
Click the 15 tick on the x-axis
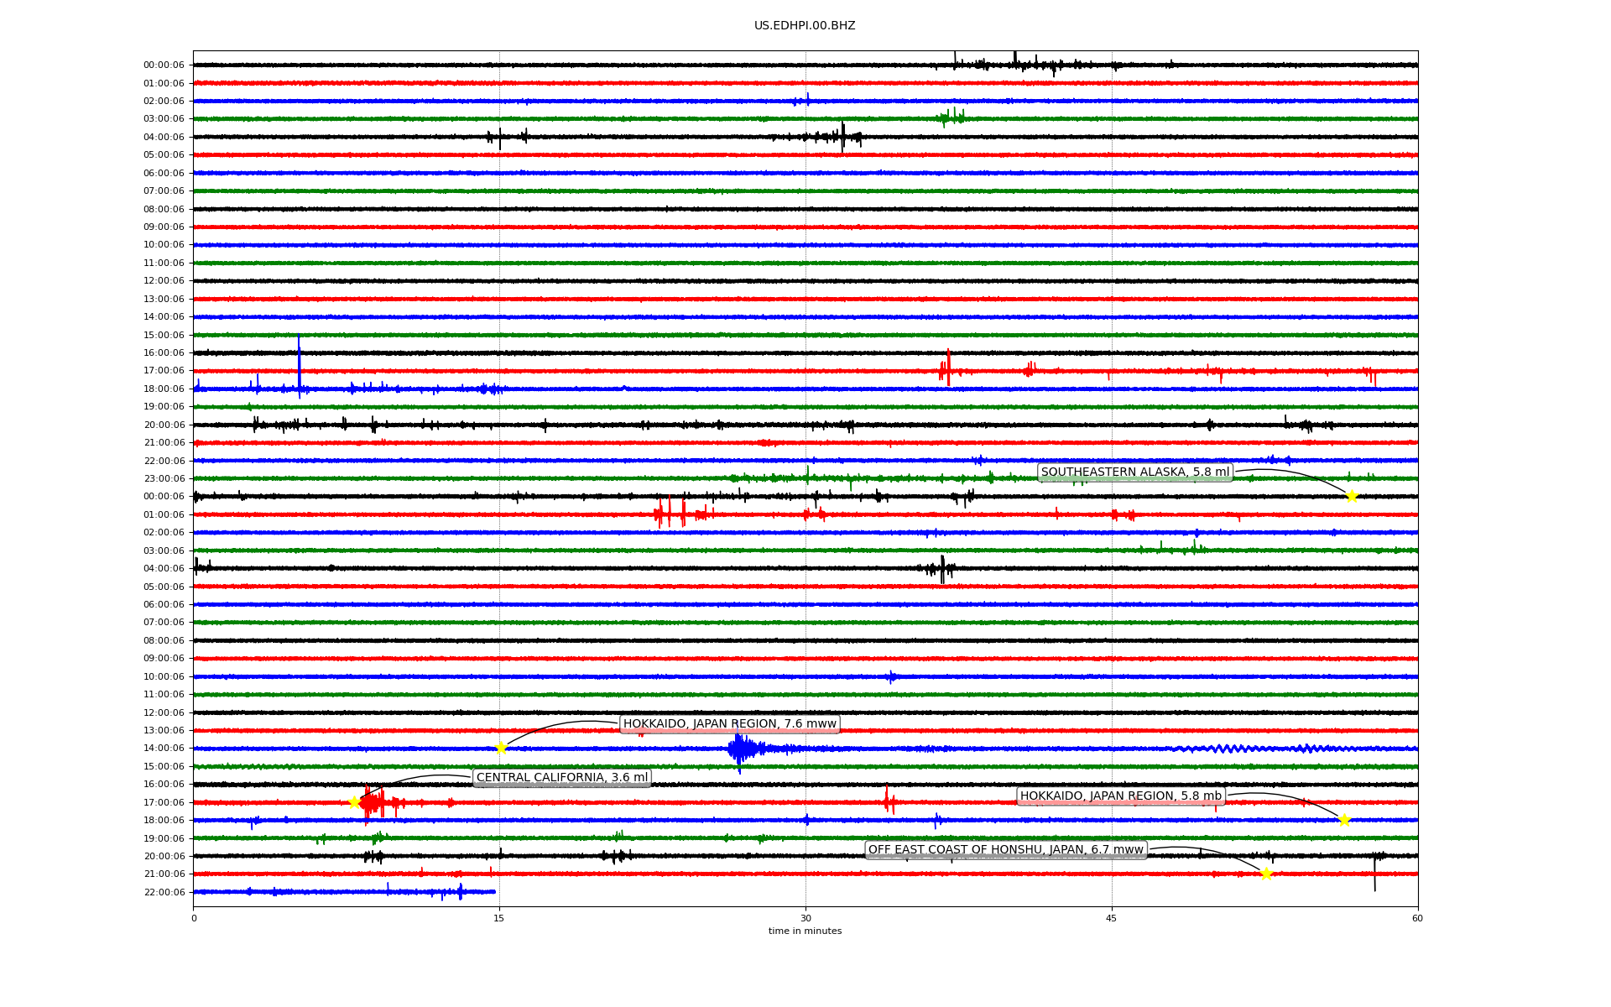pyautogui.click(x=499, y=918)
